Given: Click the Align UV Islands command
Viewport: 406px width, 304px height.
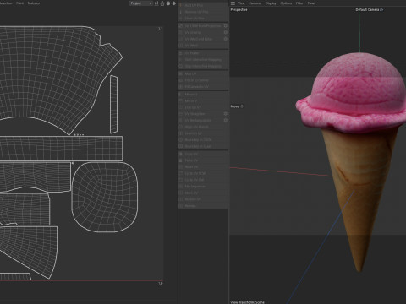Looking at the screenshot, I should pyautogui.click(x=203, y=127).
